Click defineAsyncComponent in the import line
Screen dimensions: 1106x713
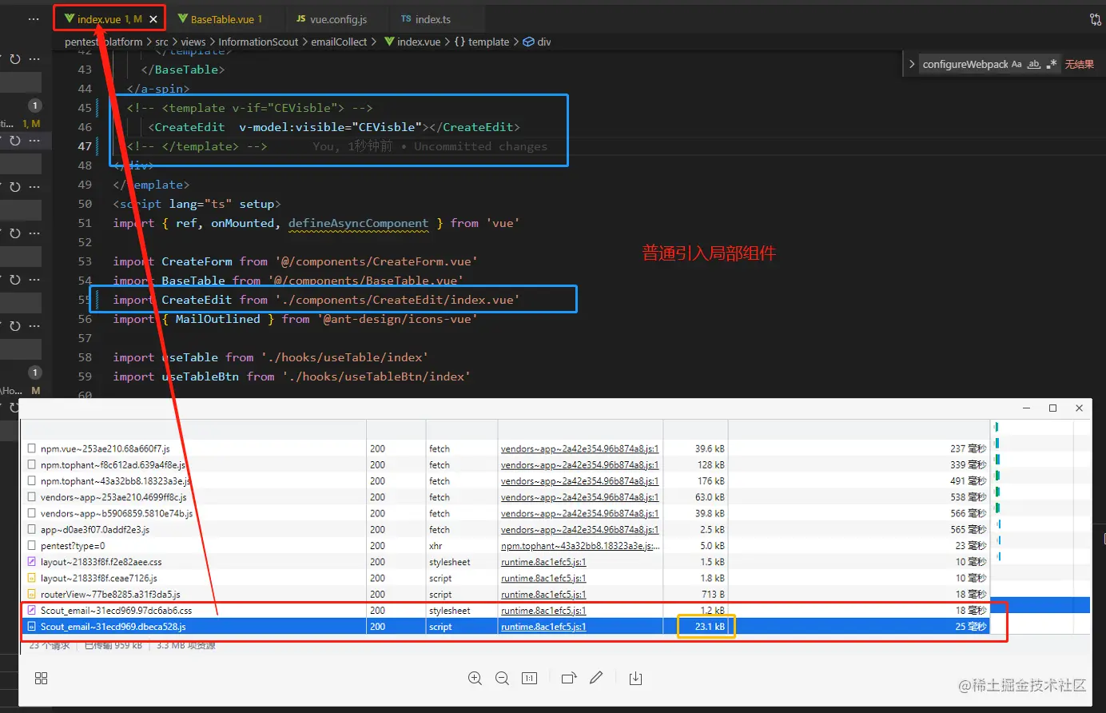coord(358,223)
